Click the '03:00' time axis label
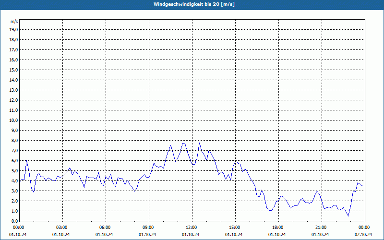This screenshot has width=384, height=240. click(x=63, y=228)
